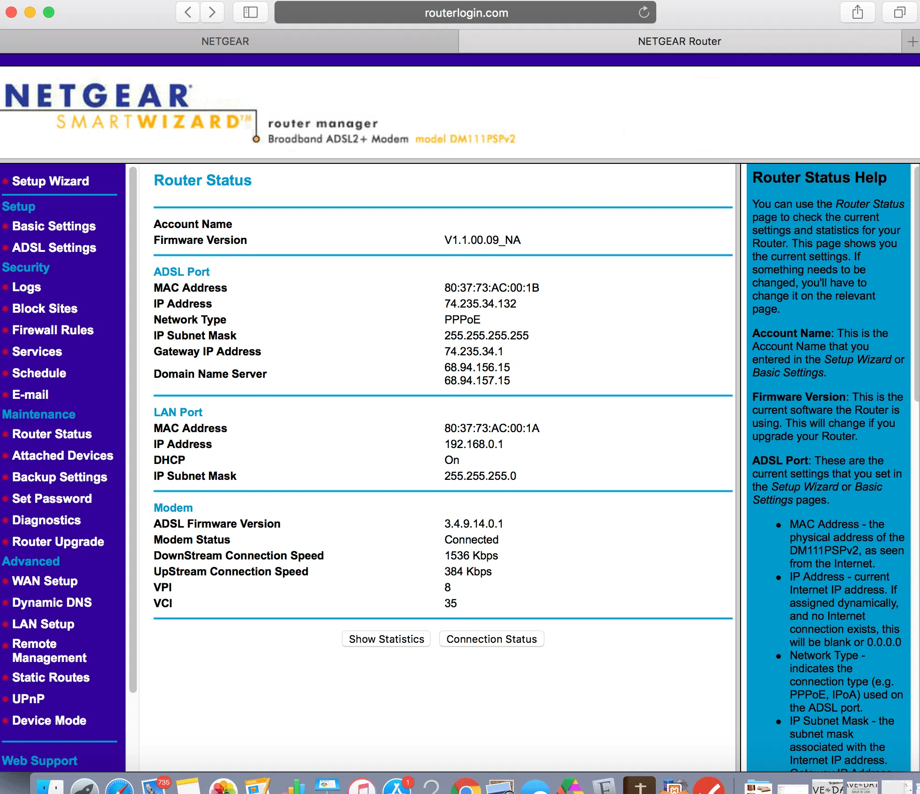
Task: Launch Finder from the dock
Action: tap(50, 787)
